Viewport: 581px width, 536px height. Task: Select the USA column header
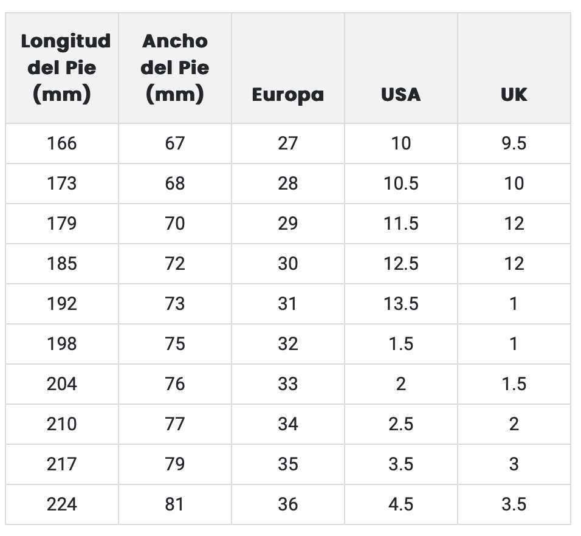(401, 95)
